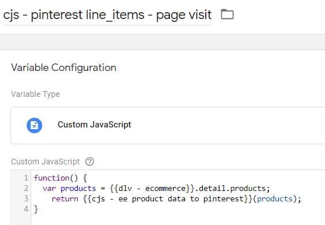Click line number 3 in editor gutter

26,198
